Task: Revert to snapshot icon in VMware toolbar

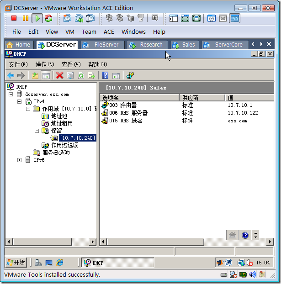Action: (79, 18)
